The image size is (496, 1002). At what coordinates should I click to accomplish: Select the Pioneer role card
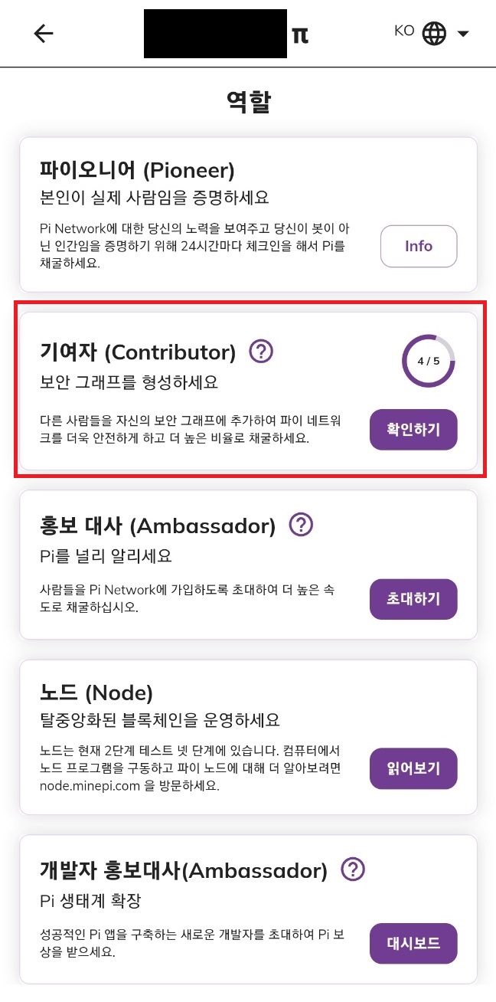248,214
